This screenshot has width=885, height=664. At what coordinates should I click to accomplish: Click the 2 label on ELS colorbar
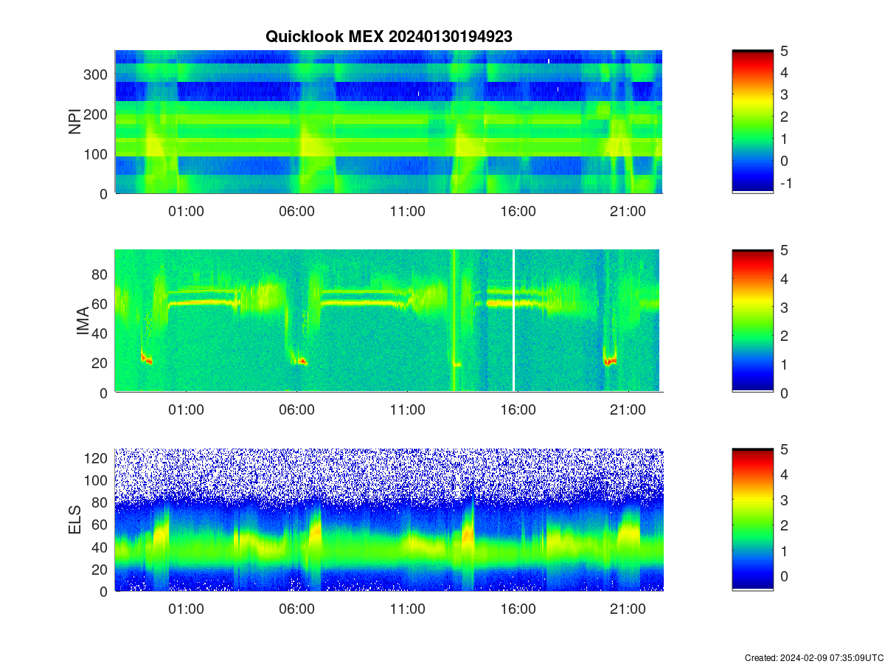click(784, 525)
